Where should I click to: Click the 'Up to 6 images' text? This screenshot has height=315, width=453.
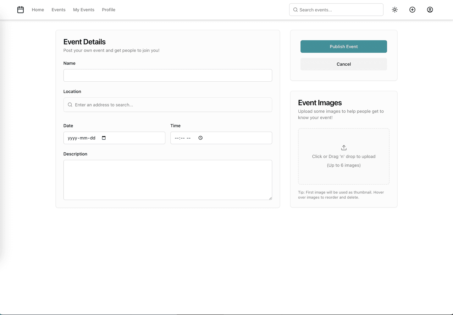pyautogui.click(x=344, y=165)
